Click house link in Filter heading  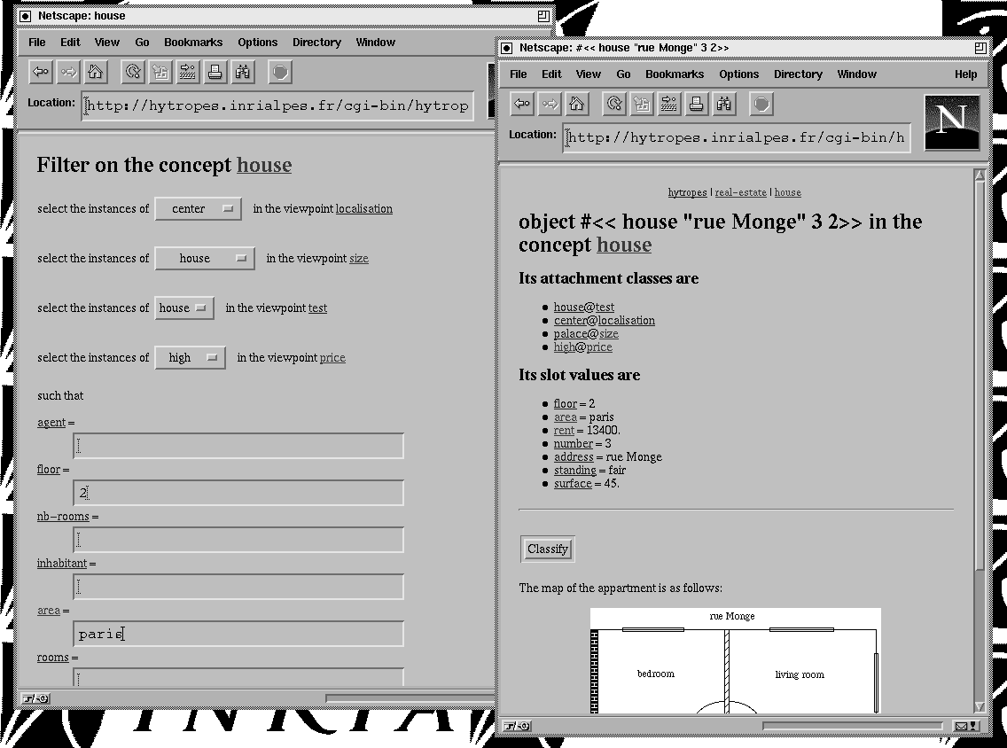pyautogui.click(x=264, y=165)
